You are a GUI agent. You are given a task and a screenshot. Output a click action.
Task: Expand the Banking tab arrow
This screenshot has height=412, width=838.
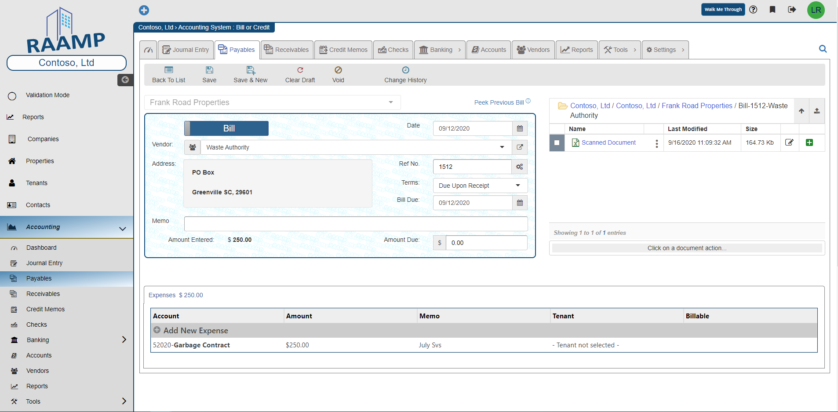(459, 50)
